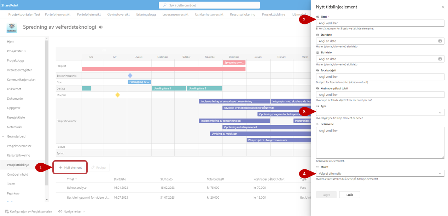This screenshot has height=216, width=448.
Task: Click the yellow Milepæl diamond marker
Action: 118,95
